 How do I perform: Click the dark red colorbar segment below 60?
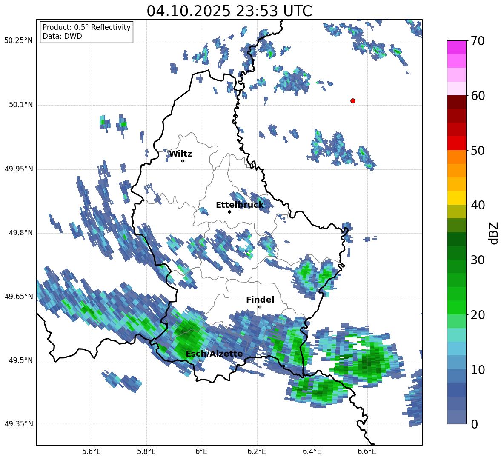coord(456,102)
